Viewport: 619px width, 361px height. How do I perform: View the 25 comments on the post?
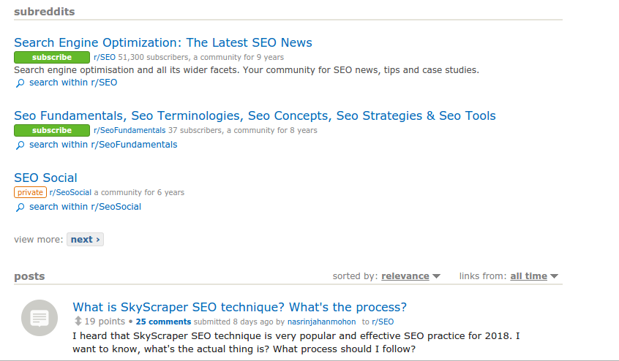[x=163, y=322]
